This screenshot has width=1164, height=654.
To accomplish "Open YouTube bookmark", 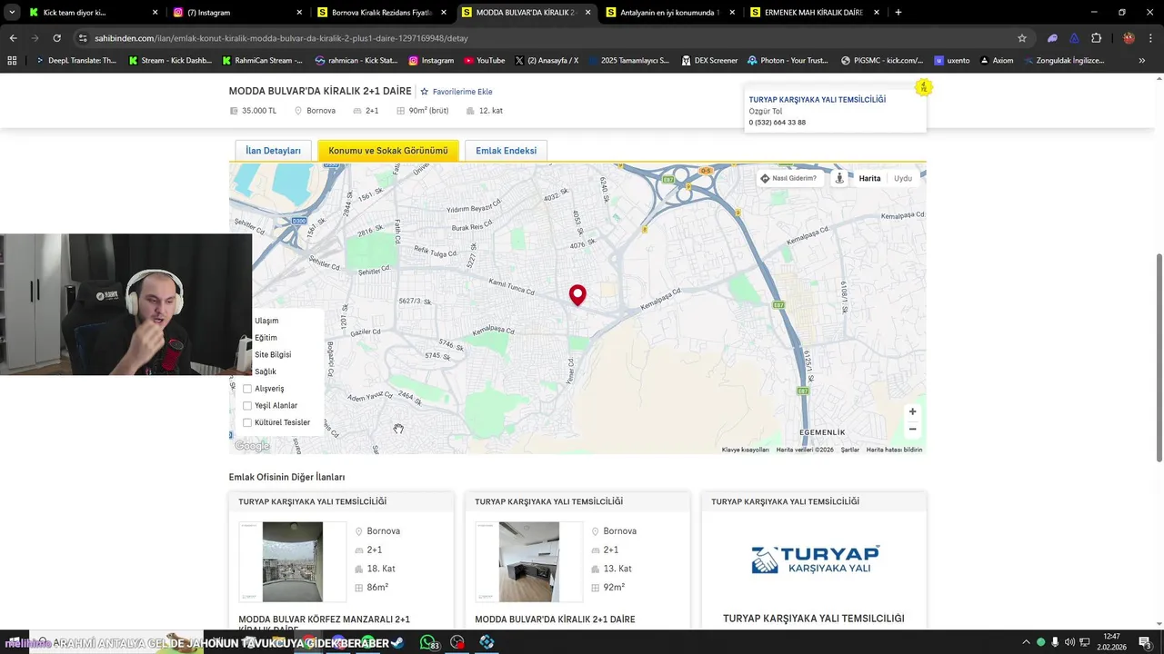I will (x=484, y=60).
